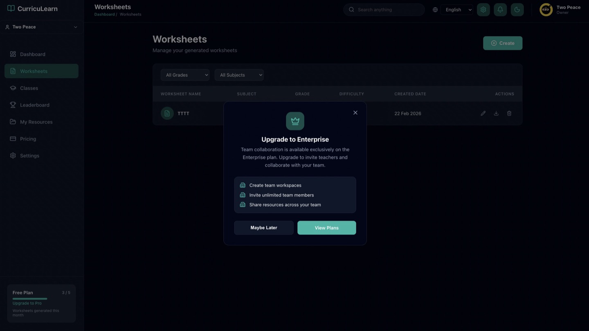Viewport: 589px width, 331px height.
Task: Click the Created Date column header
Action: click(410, 94)
